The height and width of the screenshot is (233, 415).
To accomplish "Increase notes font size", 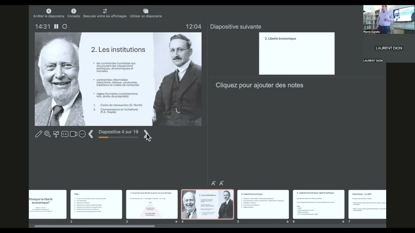I will click(x=221, y=183).
